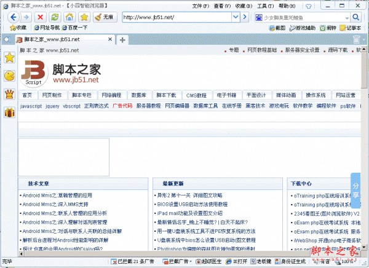Open the 网页制作 navigation tab
The height and width of the screenshot is (268, 369).
pyautogui.click(x=52, y=95)
